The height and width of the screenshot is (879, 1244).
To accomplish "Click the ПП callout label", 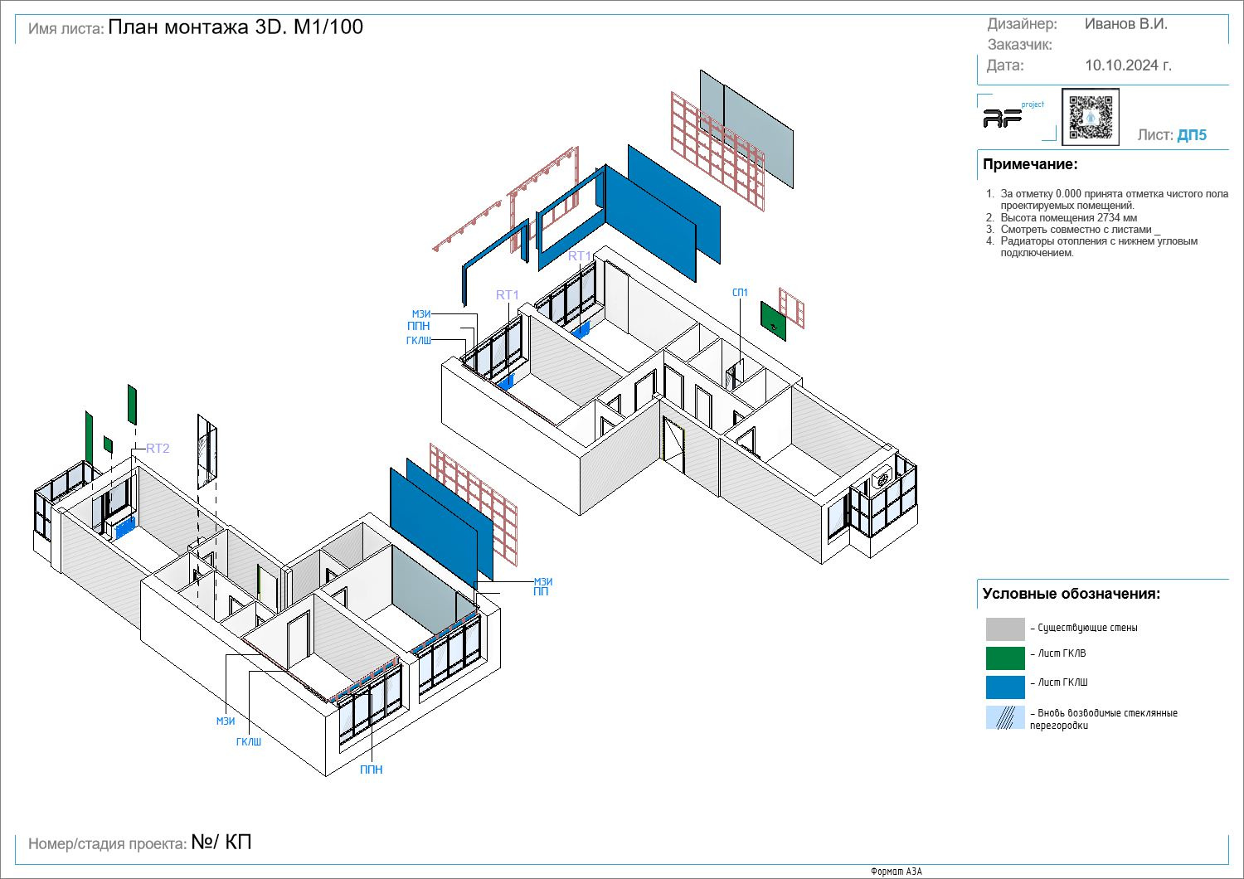I will pos(541,592).
